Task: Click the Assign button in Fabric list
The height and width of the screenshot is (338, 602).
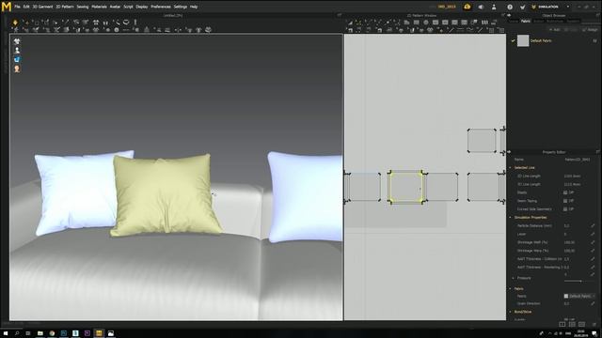Action: click(x=591, y=29)
